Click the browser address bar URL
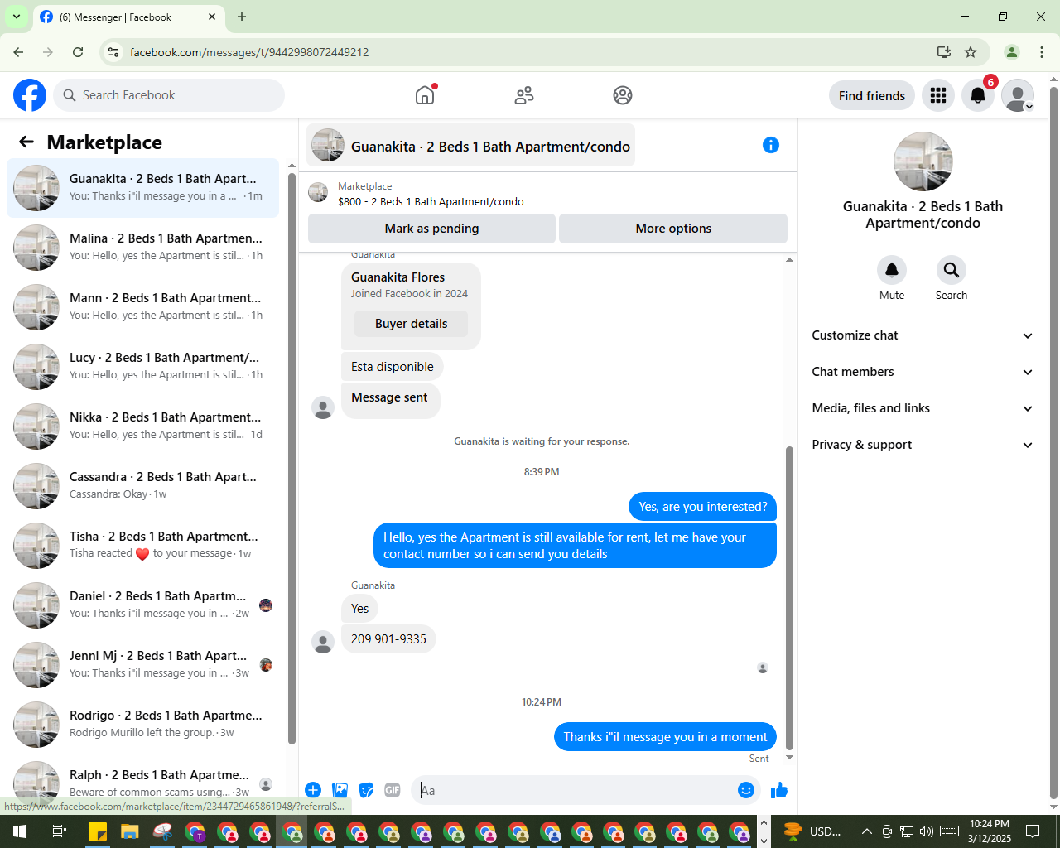1060x848 pixels. click(x=249, y=52)
